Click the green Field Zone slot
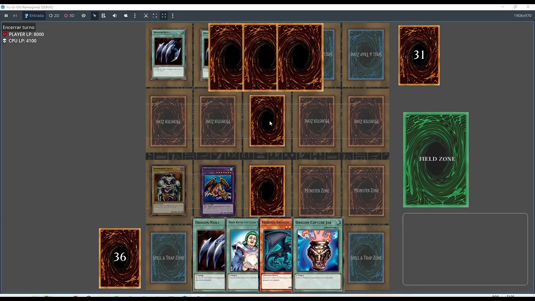The width and height of the screenshot is (535, 301). 436,159
